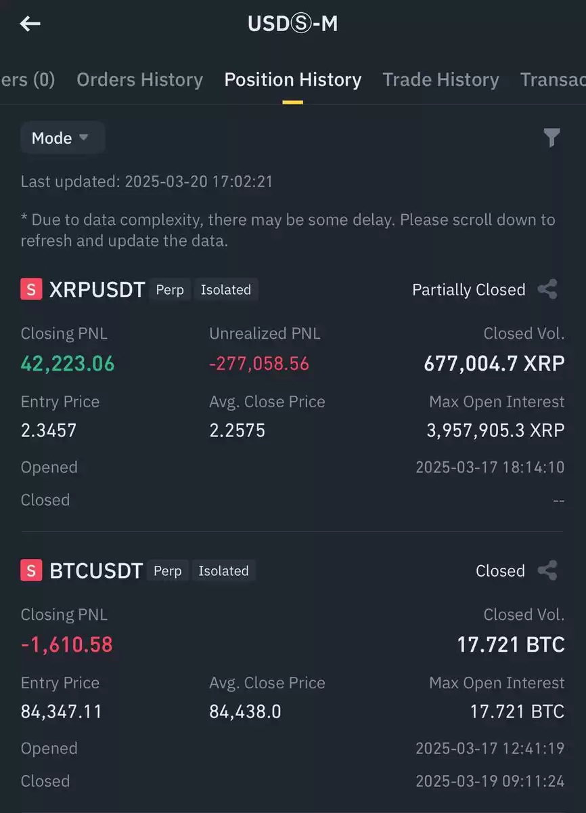The image size is (586, 813).
Task: Tap the USDⓈ-M page title
Action: click(x=292, y=24)
